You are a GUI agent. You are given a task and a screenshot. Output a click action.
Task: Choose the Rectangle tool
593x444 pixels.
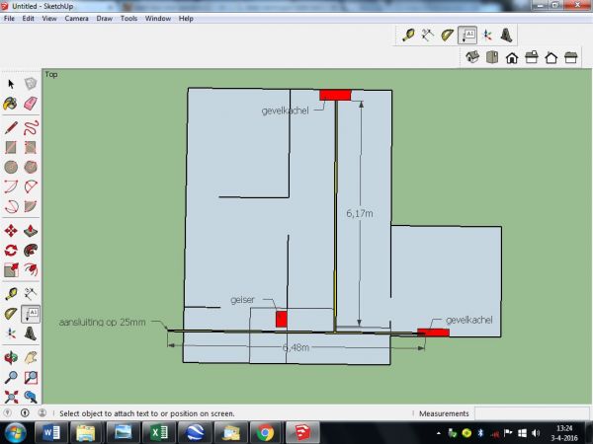point(11,147)
